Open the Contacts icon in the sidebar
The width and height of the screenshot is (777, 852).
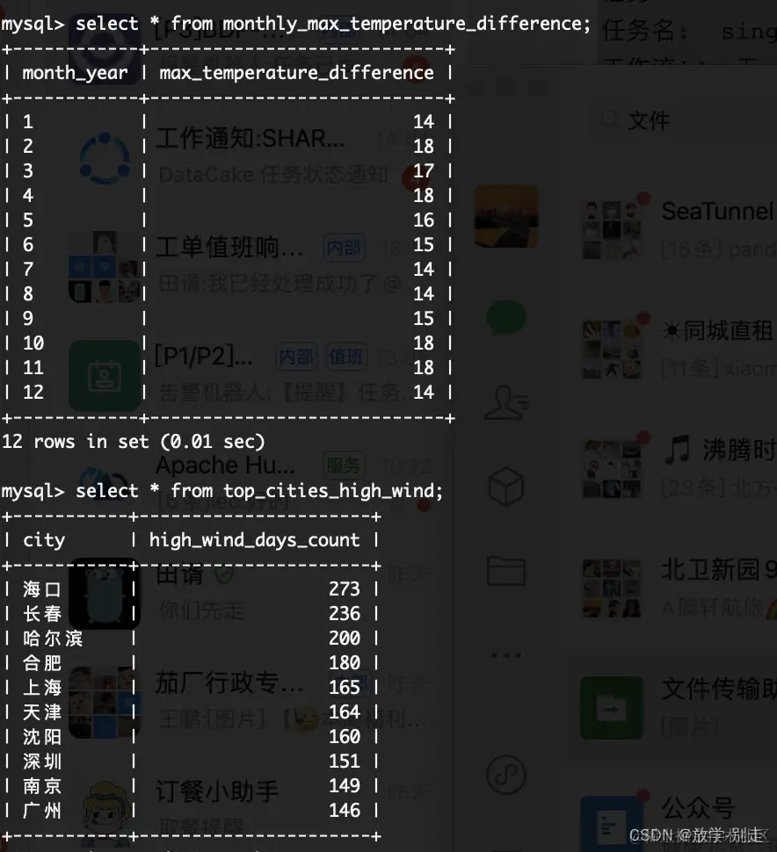tap(506, 401)
